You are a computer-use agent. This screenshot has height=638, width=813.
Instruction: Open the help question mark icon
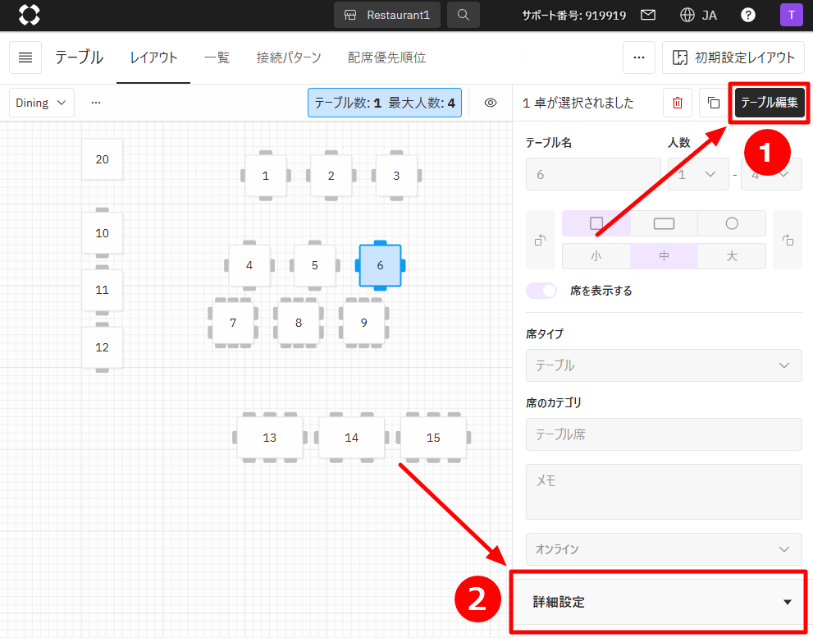coord(747,15)
